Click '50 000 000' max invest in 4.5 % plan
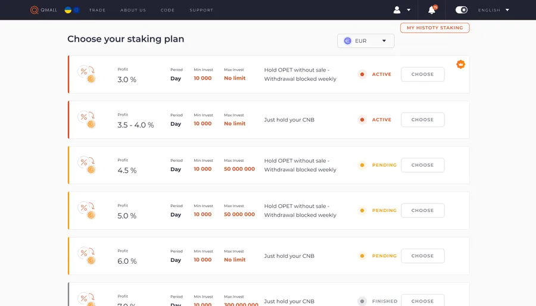 [x=239, y=168]
